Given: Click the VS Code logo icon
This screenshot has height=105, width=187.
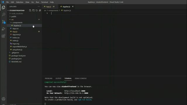Looking at the screenshot, I should (3, 2).
